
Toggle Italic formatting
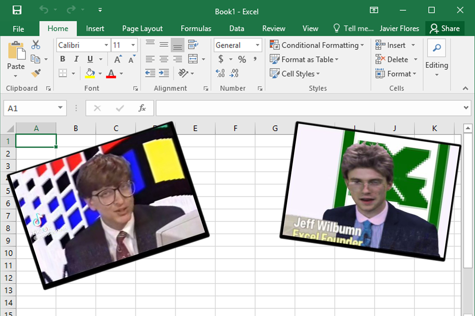click(x=76, y=59)
